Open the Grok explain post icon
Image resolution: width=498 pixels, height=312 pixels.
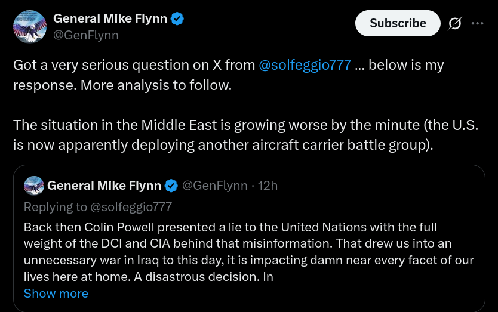click(455, 23)
